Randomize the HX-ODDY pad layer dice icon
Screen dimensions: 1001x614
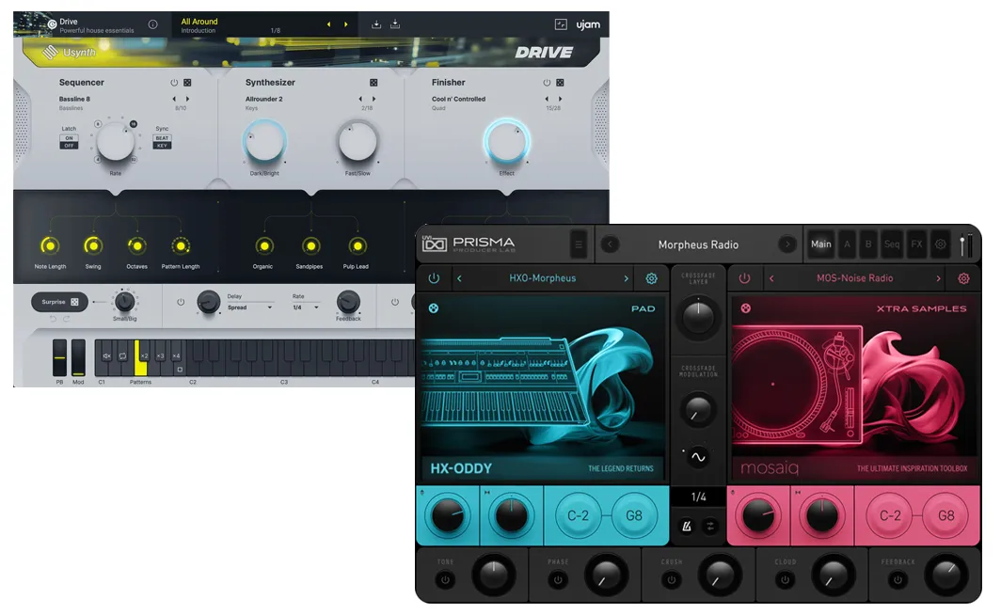tap(434, 308)
